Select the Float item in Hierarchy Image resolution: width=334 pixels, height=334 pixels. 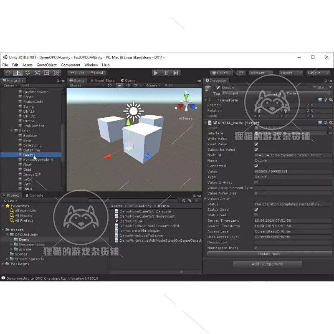tap(27, 164)
